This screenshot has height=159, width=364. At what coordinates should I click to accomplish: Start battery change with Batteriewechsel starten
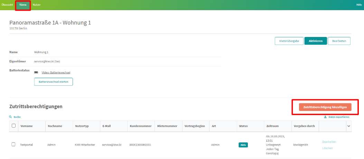(x=53, y=82)
